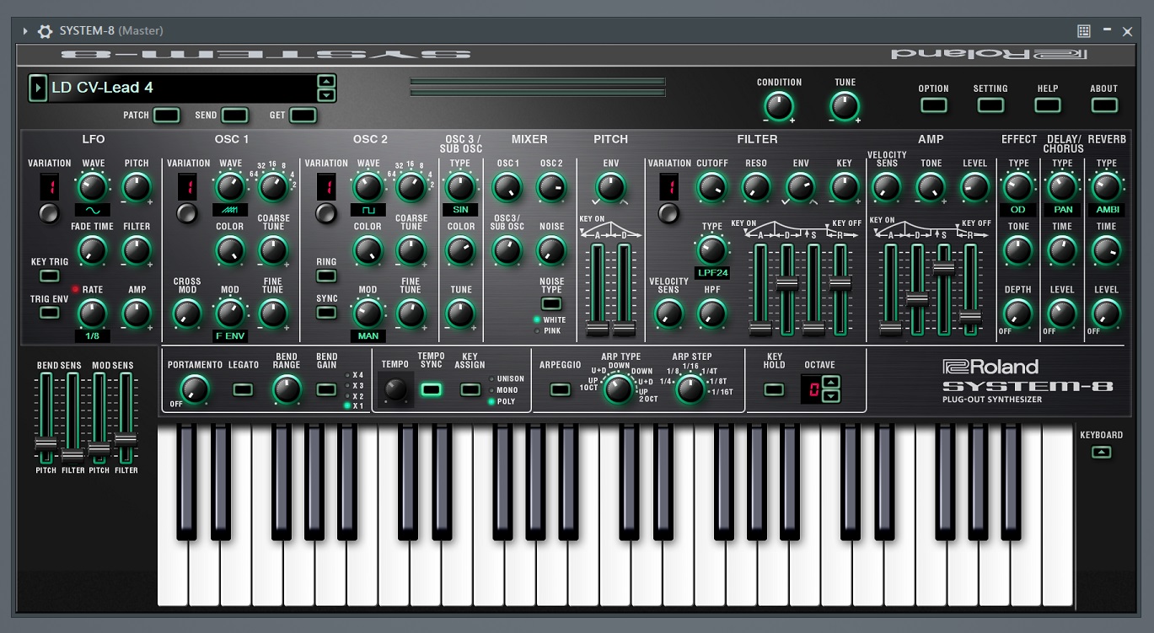Click the PORTAMENTO knob
The width and height of the screenshot is (1154, 633).
pos(195,389)
